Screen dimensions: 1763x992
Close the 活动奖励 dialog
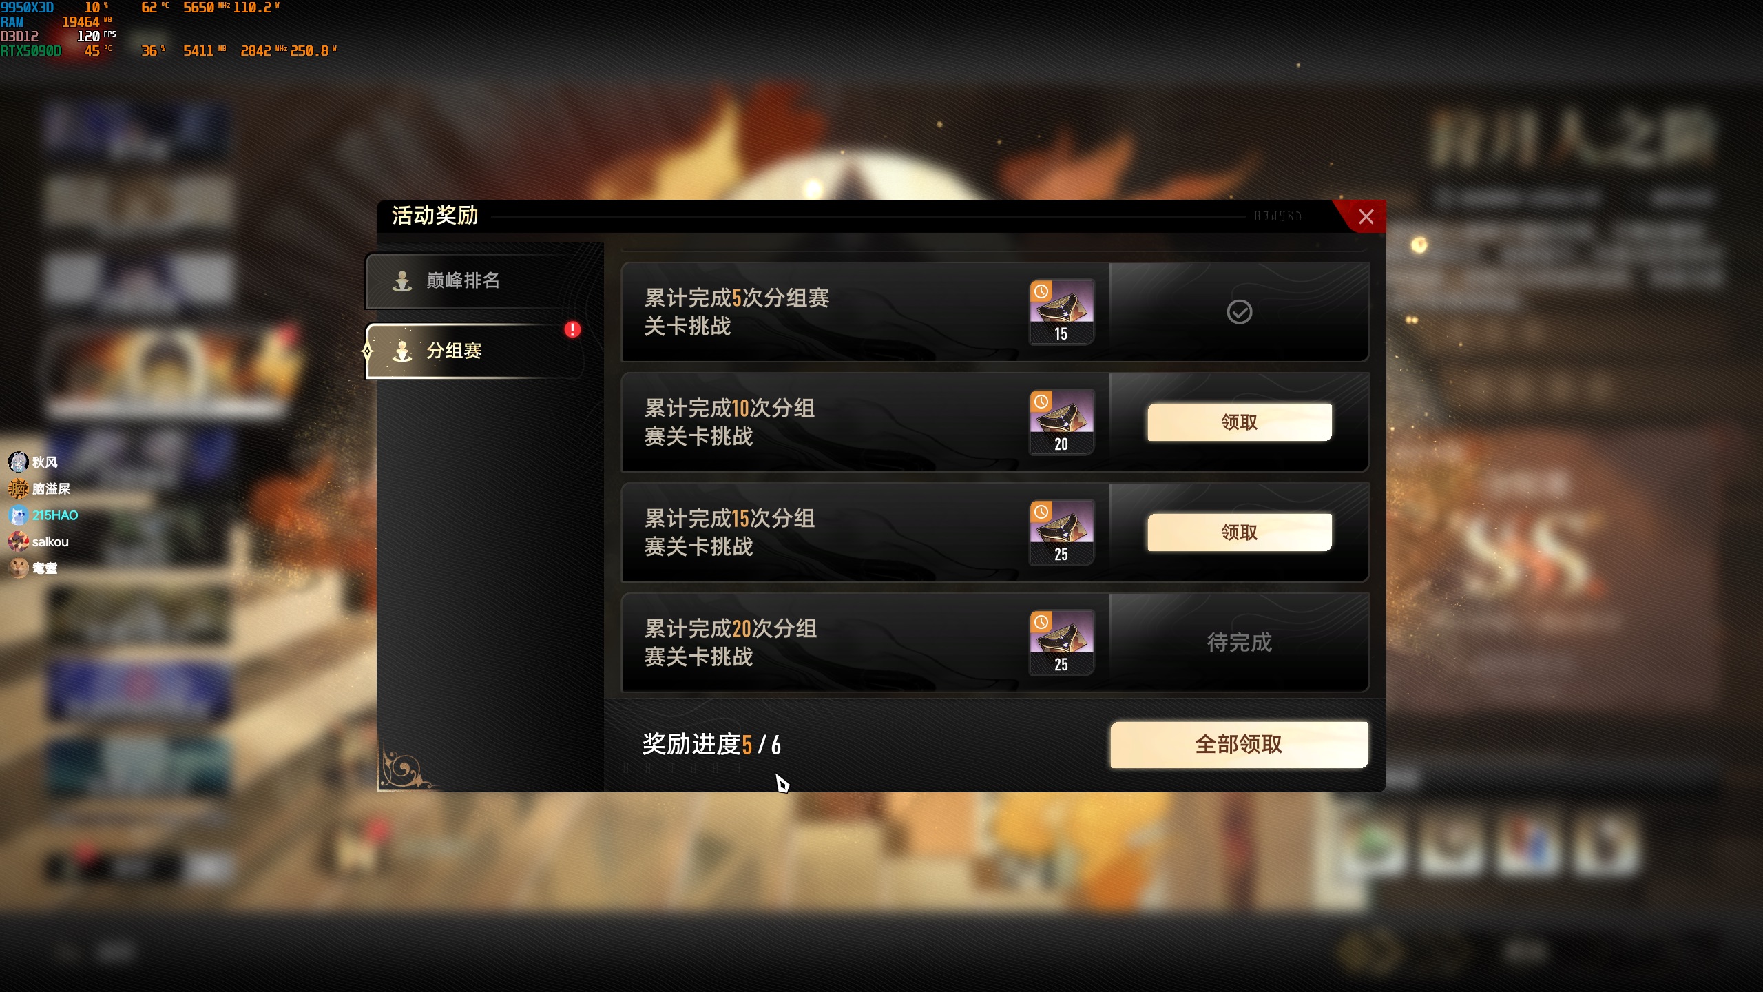pyautogui.click(x=1366, y=217)
